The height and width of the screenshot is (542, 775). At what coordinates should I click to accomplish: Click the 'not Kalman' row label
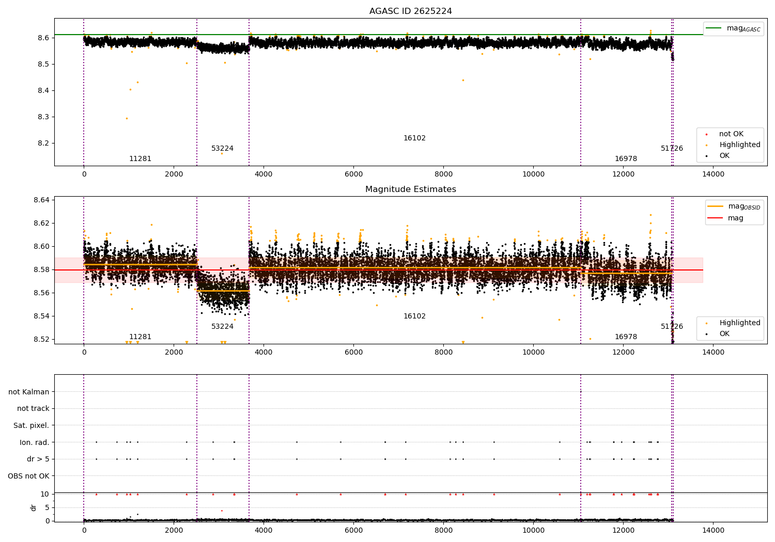tap(29, 392)
